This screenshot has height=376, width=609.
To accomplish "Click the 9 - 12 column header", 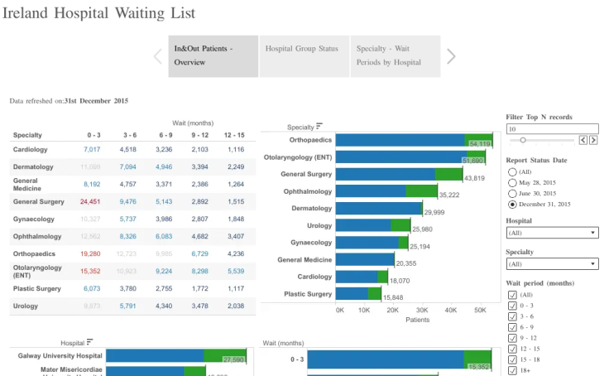I will point(199,135).
